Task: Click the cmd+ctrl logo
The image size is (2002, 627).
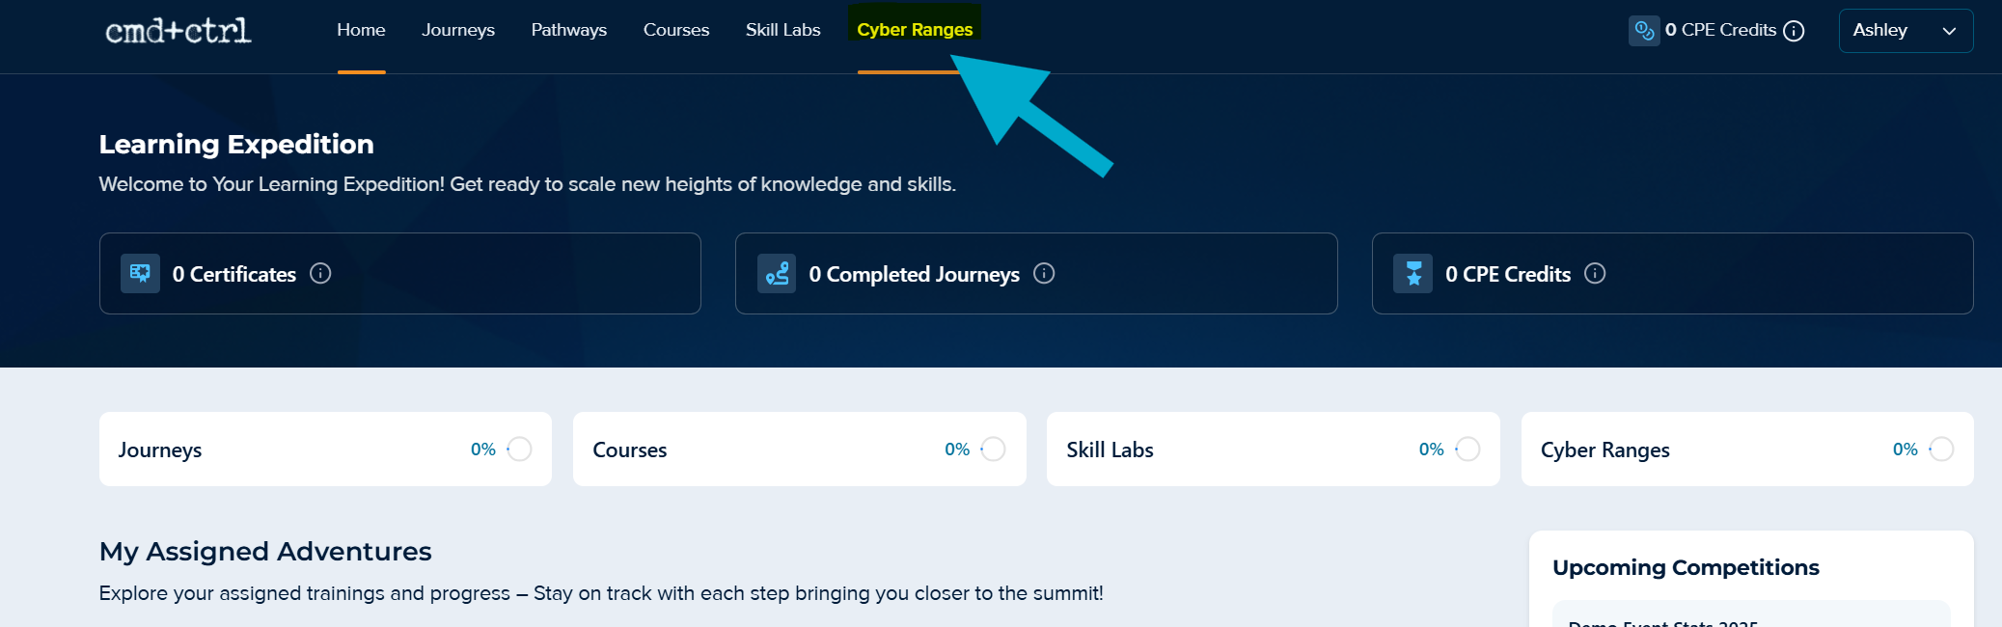Action: tap(178, 31)
